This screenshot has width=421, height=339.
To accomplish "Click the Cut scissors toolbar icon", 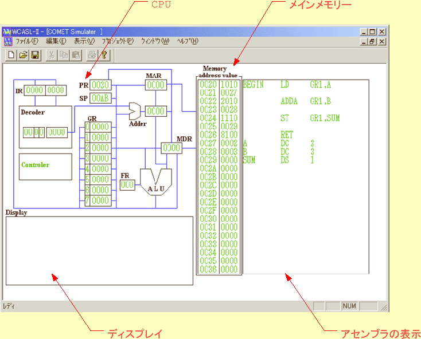I will (51, 55).
